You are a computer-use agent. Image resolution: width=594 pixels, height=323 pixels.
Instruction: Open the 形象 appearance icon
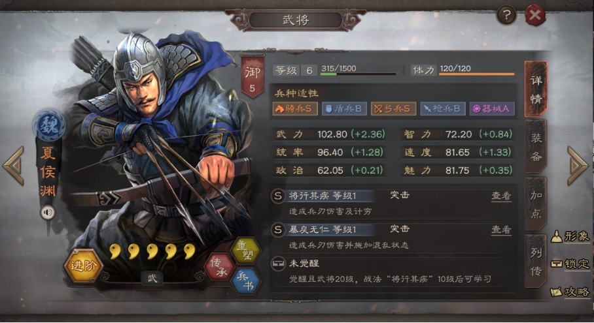pos(570,236)
